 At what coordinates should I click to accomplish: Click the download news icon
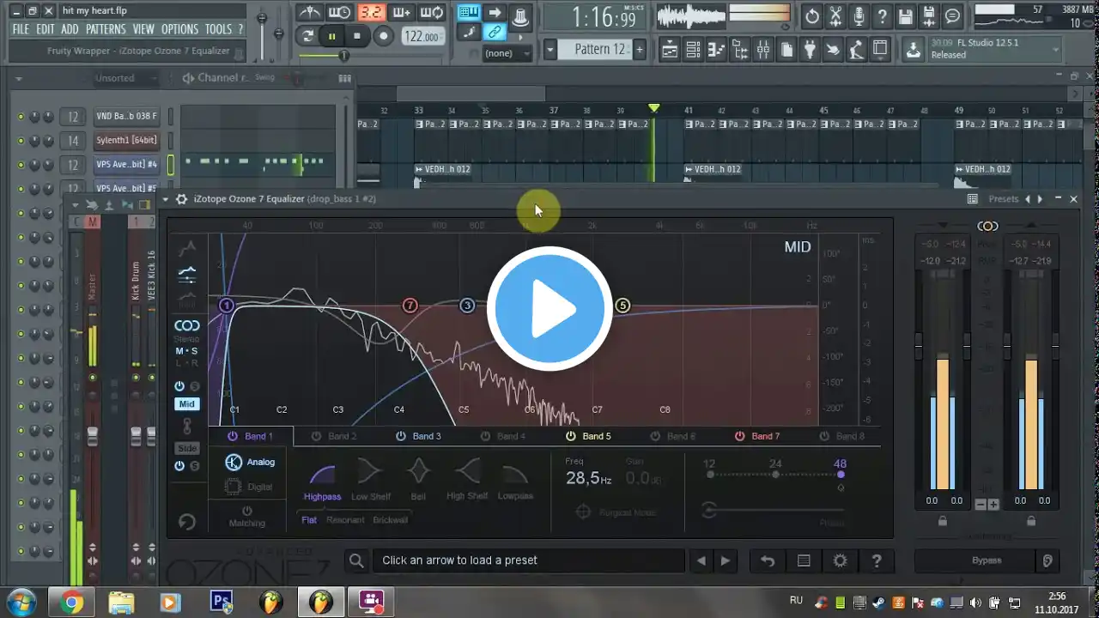point(914,49)
